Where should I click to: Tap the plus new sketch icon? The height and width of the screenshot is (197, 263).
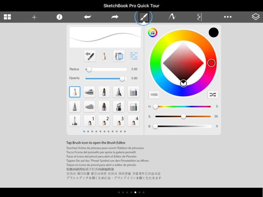coord(34,17)
